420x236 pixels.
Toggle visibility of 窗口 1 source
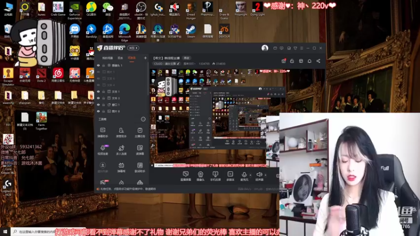(98, 104)
